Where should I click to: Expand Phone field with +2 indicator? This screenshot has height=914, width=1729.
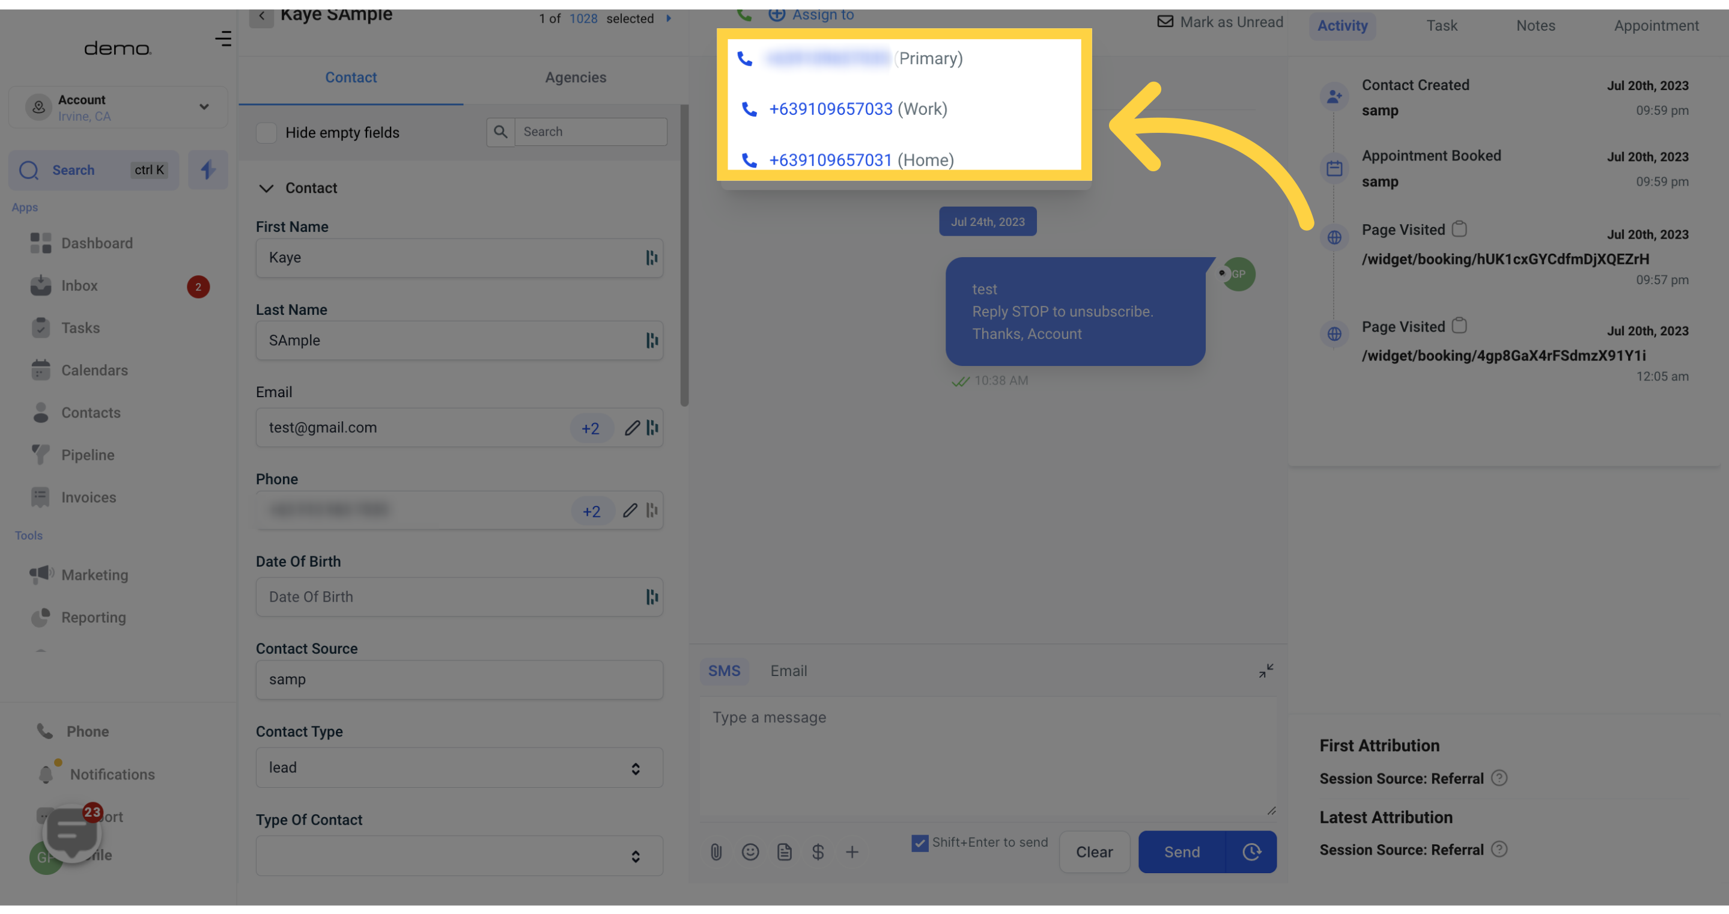point(591,510)
